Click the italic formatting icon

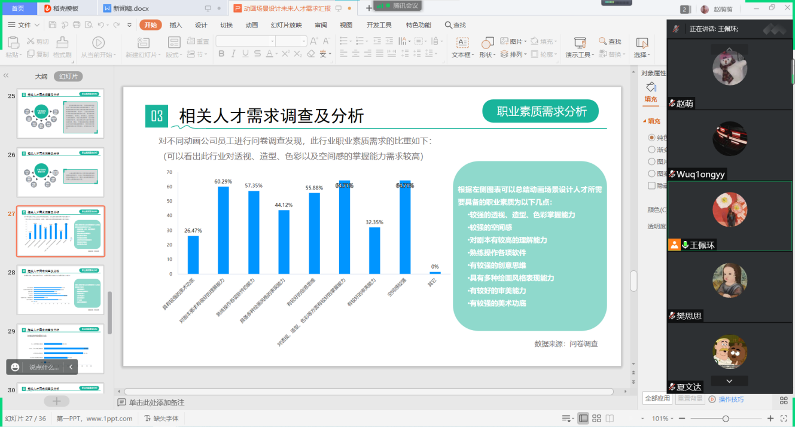(233, 54)
